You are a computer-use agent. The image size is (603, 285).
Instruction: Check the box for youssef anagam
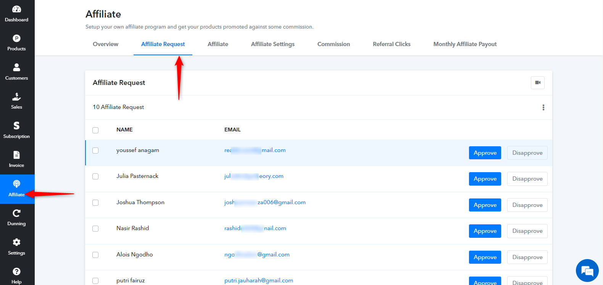[95, 151]
